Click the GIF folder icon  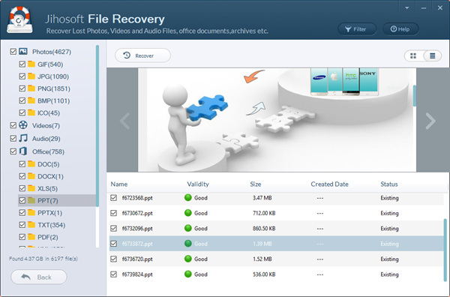31,64
